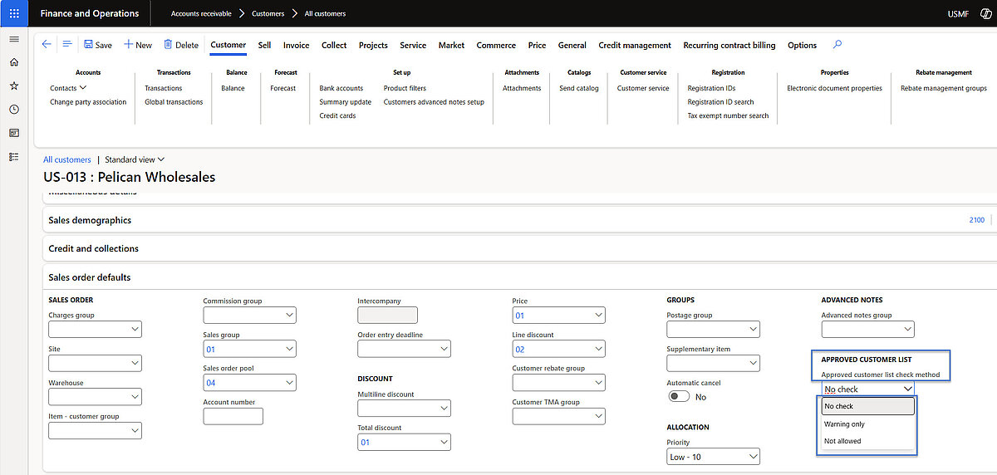Open Recent clock icon in sidebar

coord(14,109)
